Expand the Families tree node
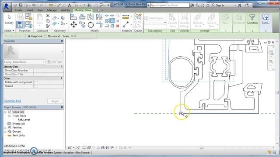Screen dimensions: 280x157 [5, 128]
